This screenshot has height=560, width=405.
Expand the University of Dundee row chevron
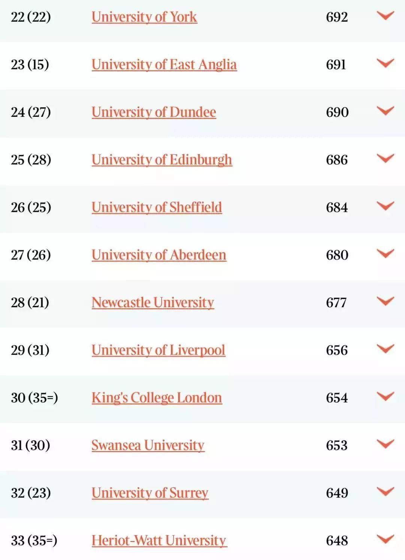[x=385, y=111]
